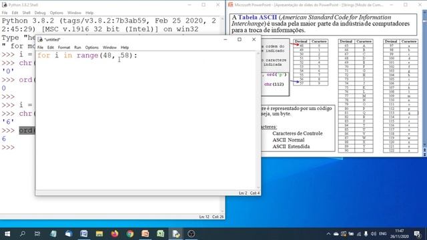Open File menu in Python Shell window
This screenshot has width=427, height=240.
5,13
